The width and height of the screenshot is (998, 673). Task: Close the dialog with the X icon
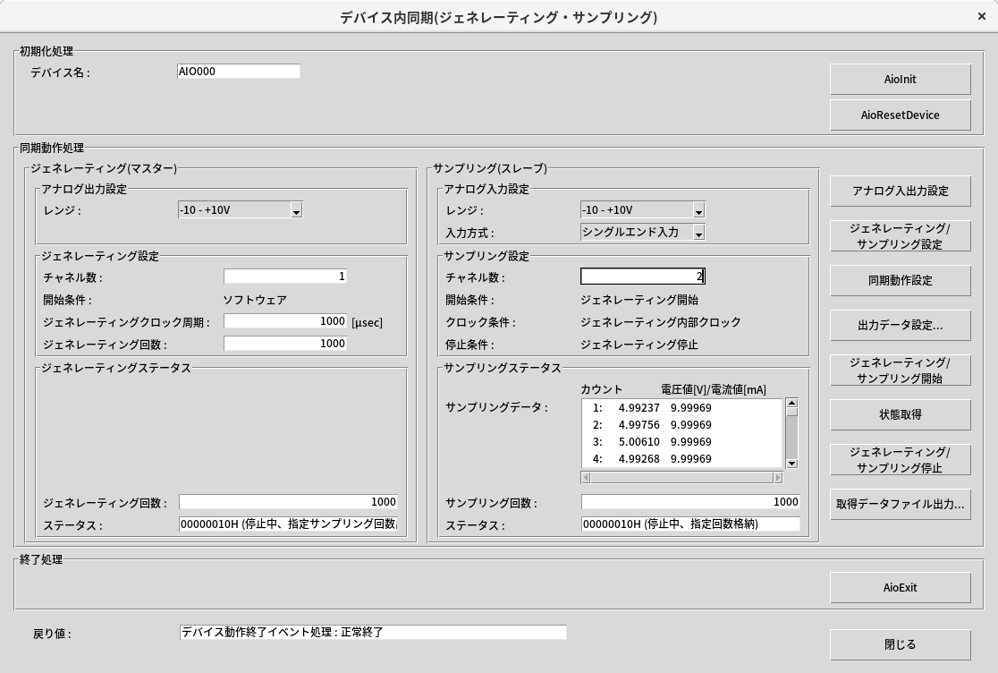tap(982, 17)
